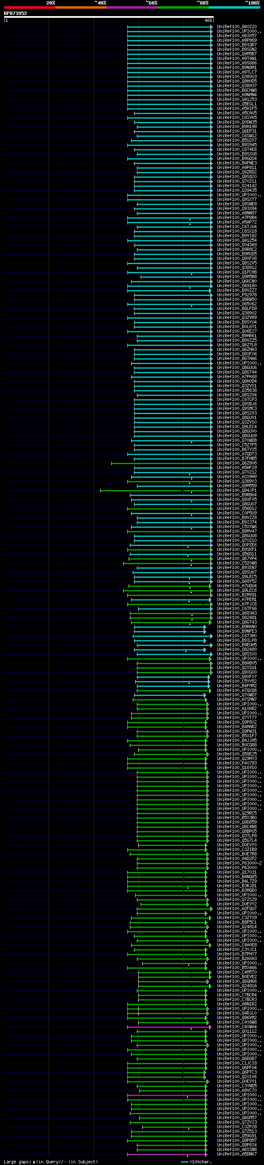Select hit UniRef100_Q9M5B7
Image resolution: width=264 pixels, height=1165 pixels.
click(237, 54)
